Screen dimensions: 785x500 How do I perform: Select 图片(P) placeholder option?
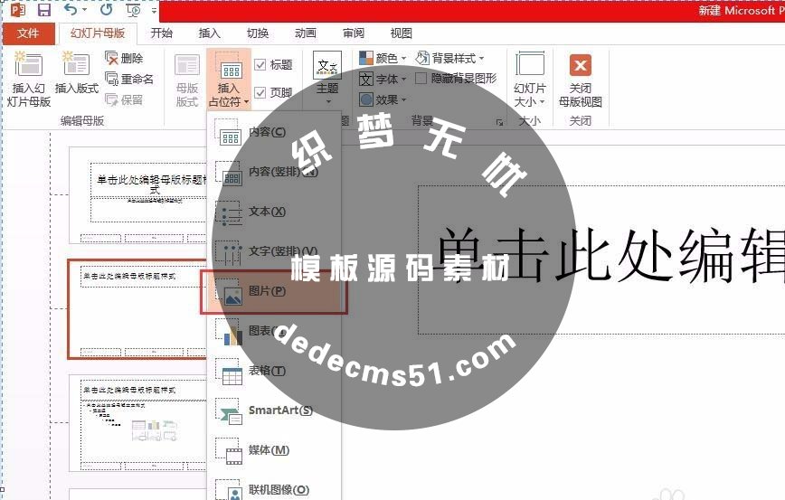274,291
